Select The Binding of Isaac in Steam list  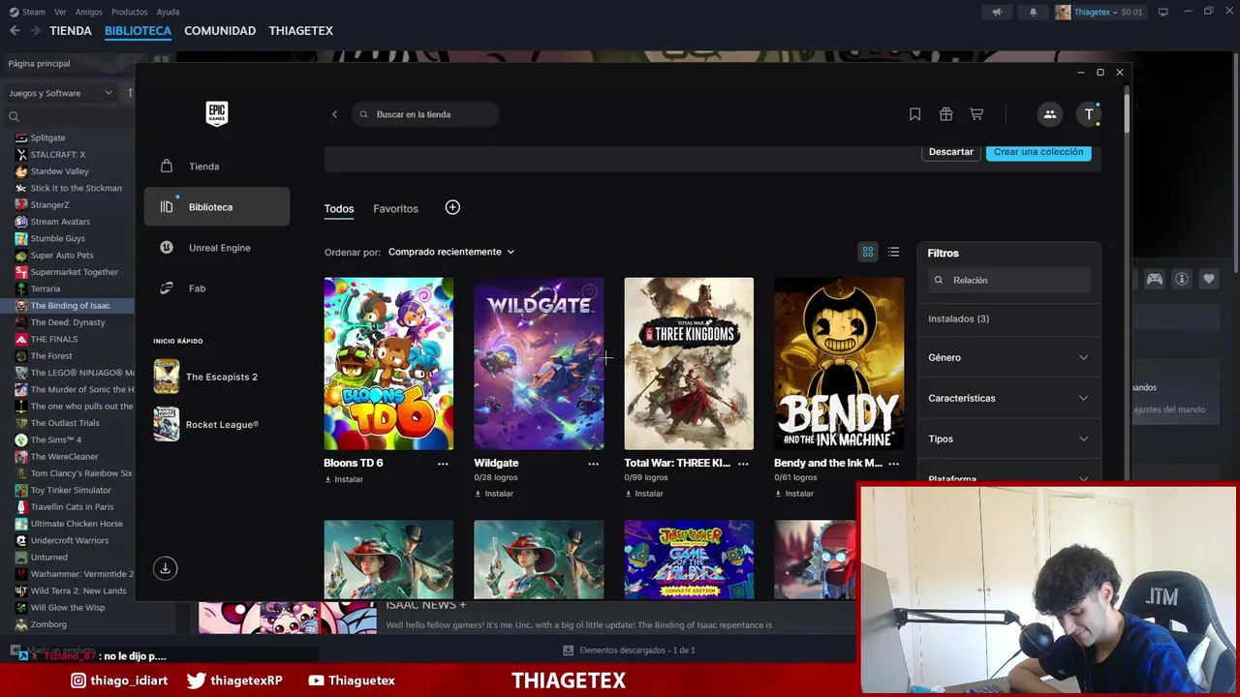tap(68, 305)
